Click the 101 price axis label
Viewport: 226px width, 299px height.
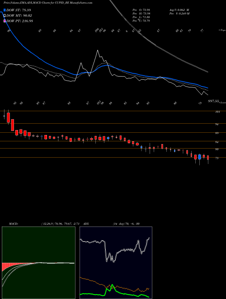click(217, 112)
